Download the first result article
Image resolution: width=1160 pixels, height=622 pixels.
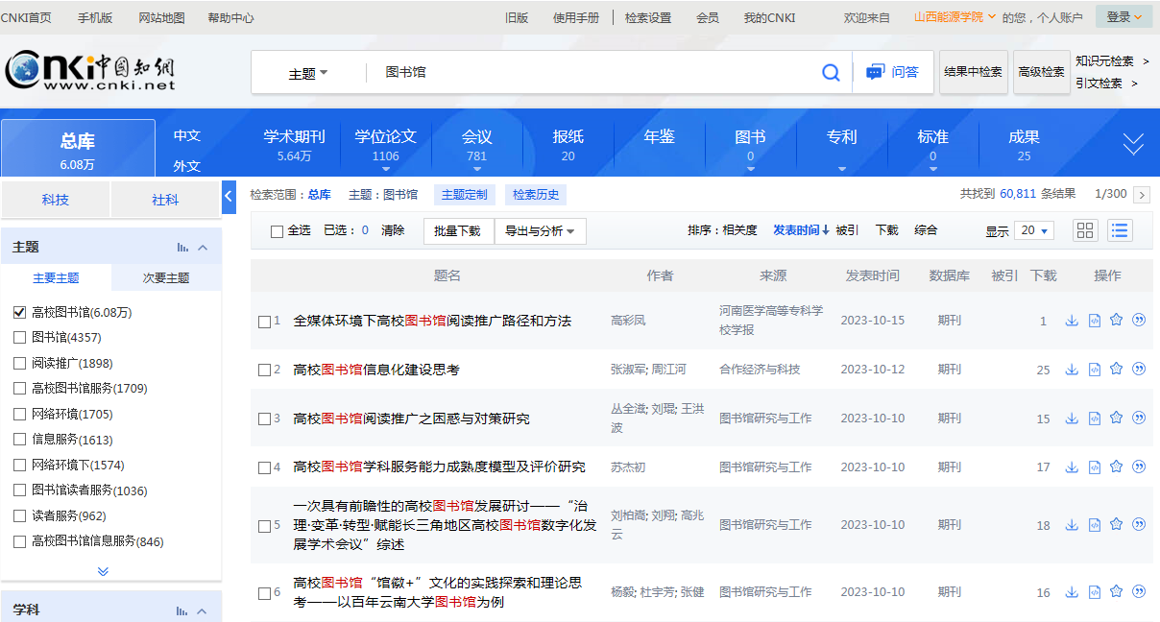pos(1072,321)
